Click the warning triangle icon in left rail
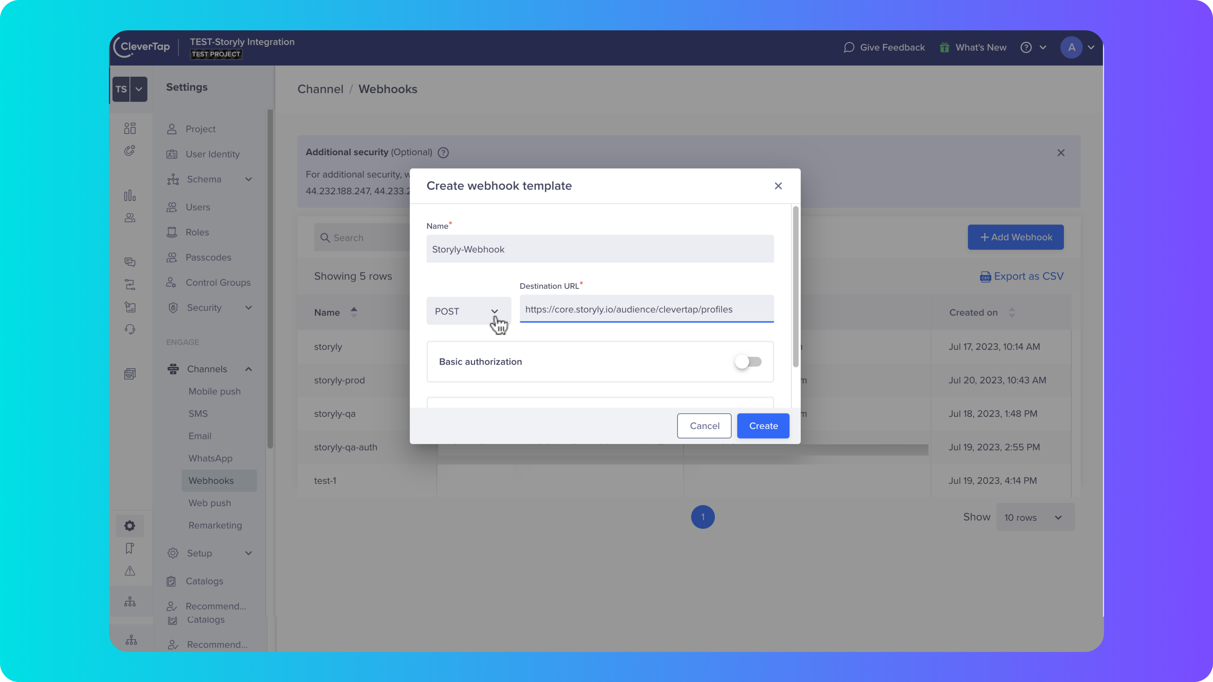The height and width of the screenshot is (682, 1213). [130, 571]
